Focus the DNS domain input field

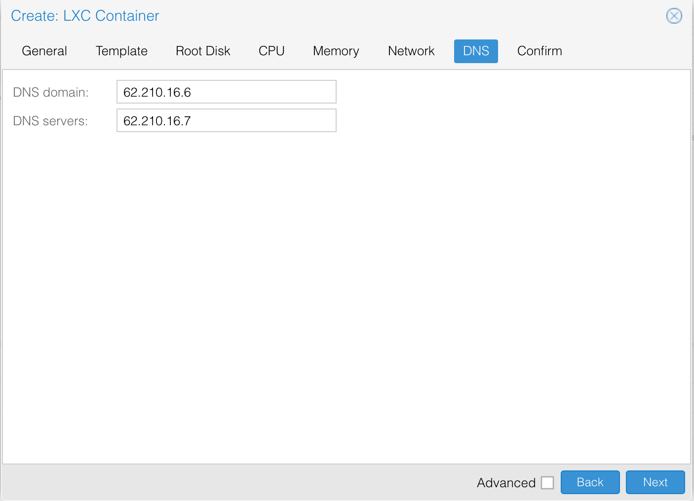click(226, 92)
